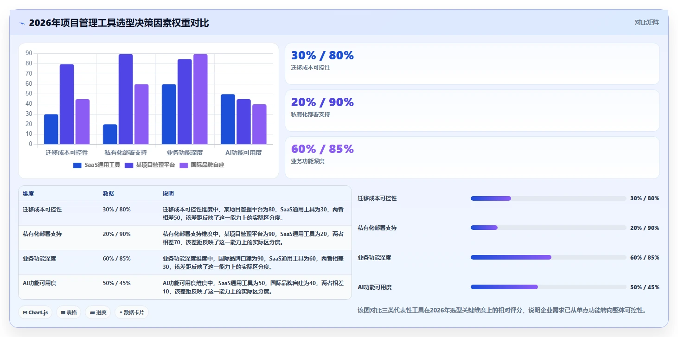Click the 60% / 85% value beside progress bar

point(645,258)
